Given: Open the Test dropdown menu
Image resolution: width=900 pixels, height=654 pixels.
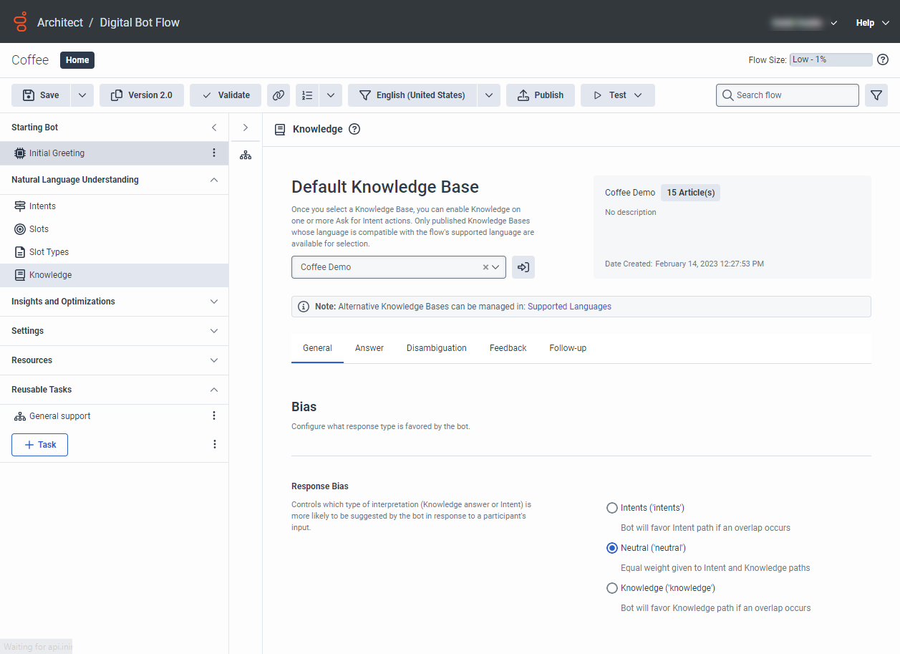Looking at the screenshot, I should (x=617, y=95).
